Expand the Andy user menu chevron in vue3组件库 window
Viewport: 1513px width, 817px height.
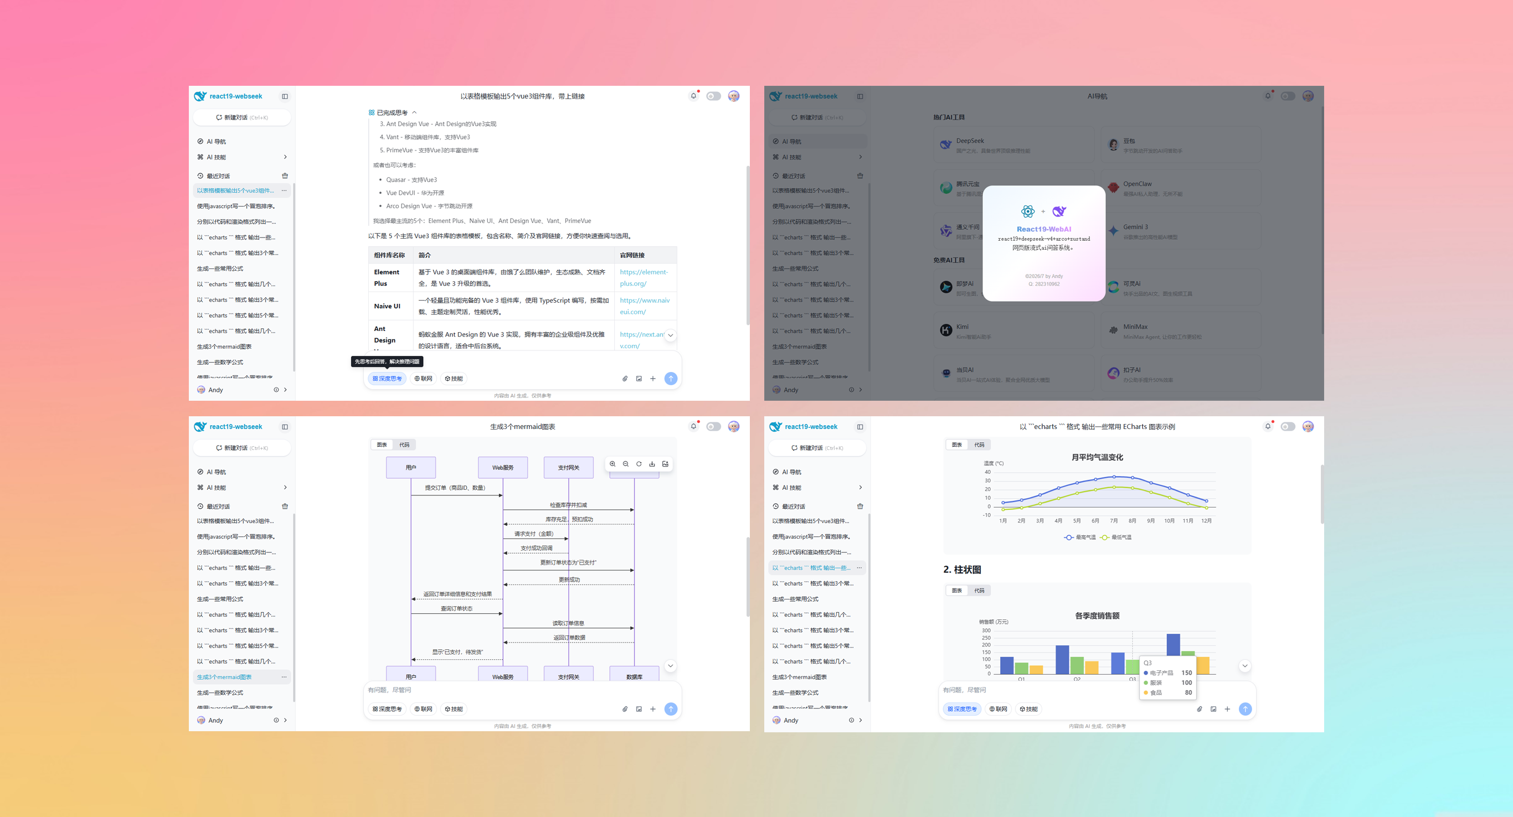pos(285,390)
